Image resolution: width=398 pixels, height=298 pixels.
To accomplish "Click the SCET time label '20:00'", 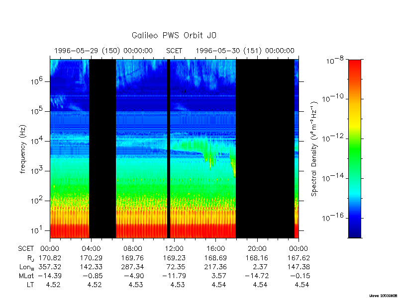I will [257, 249].
